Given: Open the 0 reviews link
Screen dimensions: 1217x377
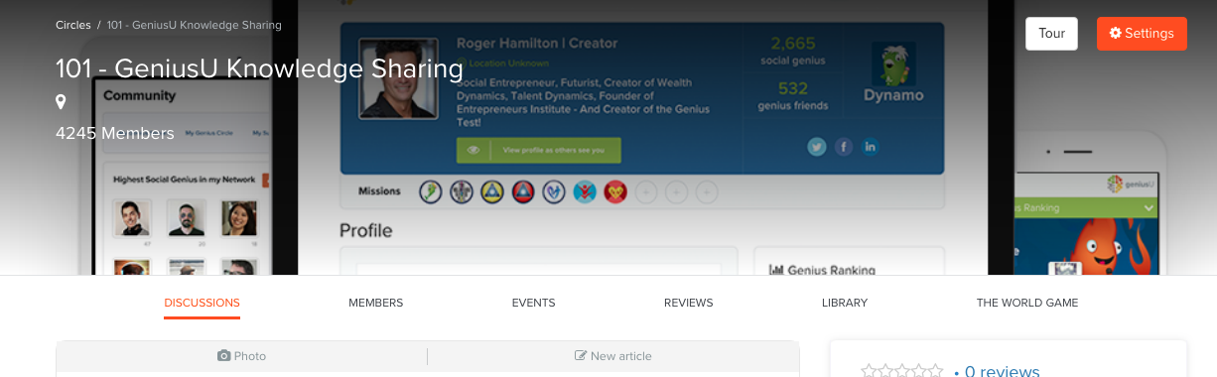Looking at the screenshot, I should (x=1002, y=372).
